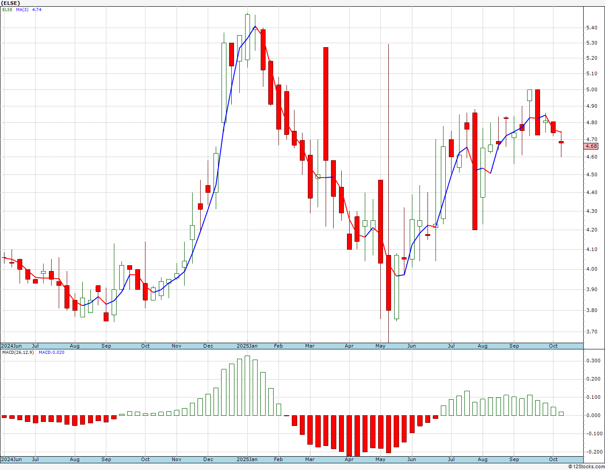Click the "(ELSE)" ticker title in parentheses
Screen dimensions: 605x470
coord(11,3)
